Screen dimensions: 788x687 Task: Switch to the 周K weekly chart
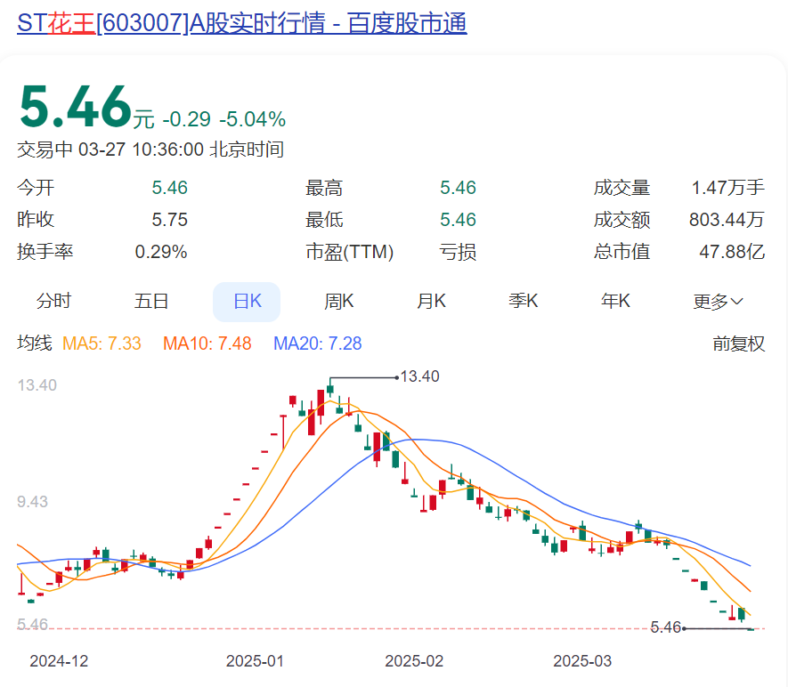[x=339, y=301]
